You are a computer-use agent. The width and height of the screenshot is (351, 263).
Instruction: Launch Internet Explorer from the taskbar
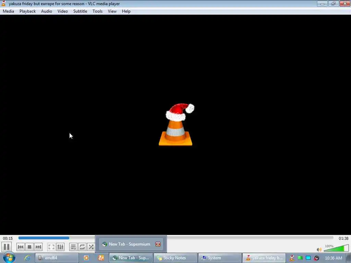pos(27,258)
